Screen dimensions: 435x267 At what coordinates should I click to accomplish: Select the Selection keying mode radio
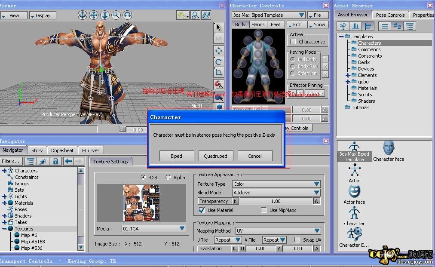(293, 73)
